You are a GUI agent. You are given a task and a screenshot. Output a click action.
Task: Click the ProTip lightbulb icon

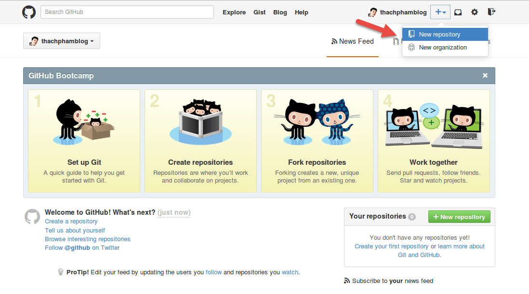point(61,272)
